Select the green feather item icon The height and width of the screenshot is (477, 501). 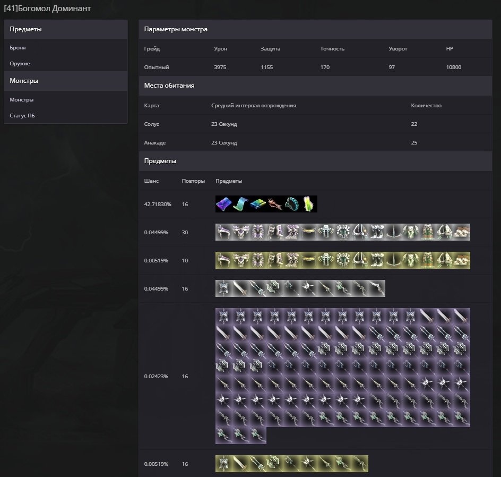click(x=309, y=204)
